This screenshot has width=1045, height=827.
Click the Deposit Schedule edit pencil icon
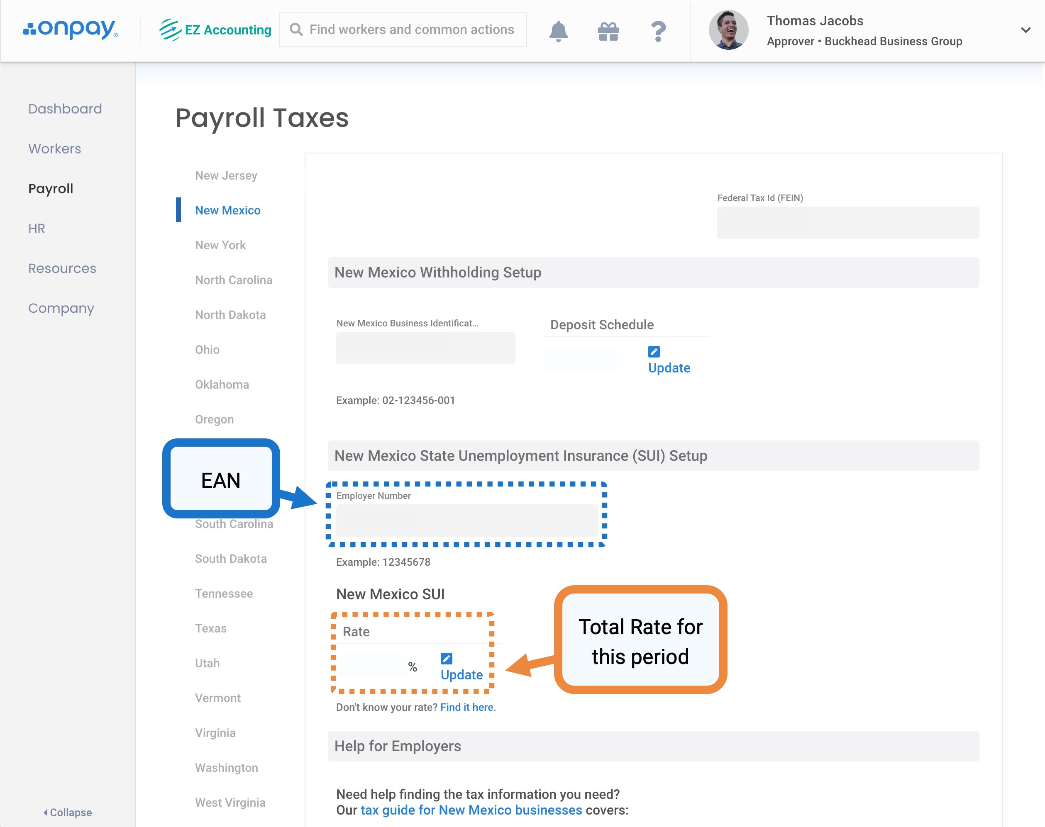click(654, 352)
